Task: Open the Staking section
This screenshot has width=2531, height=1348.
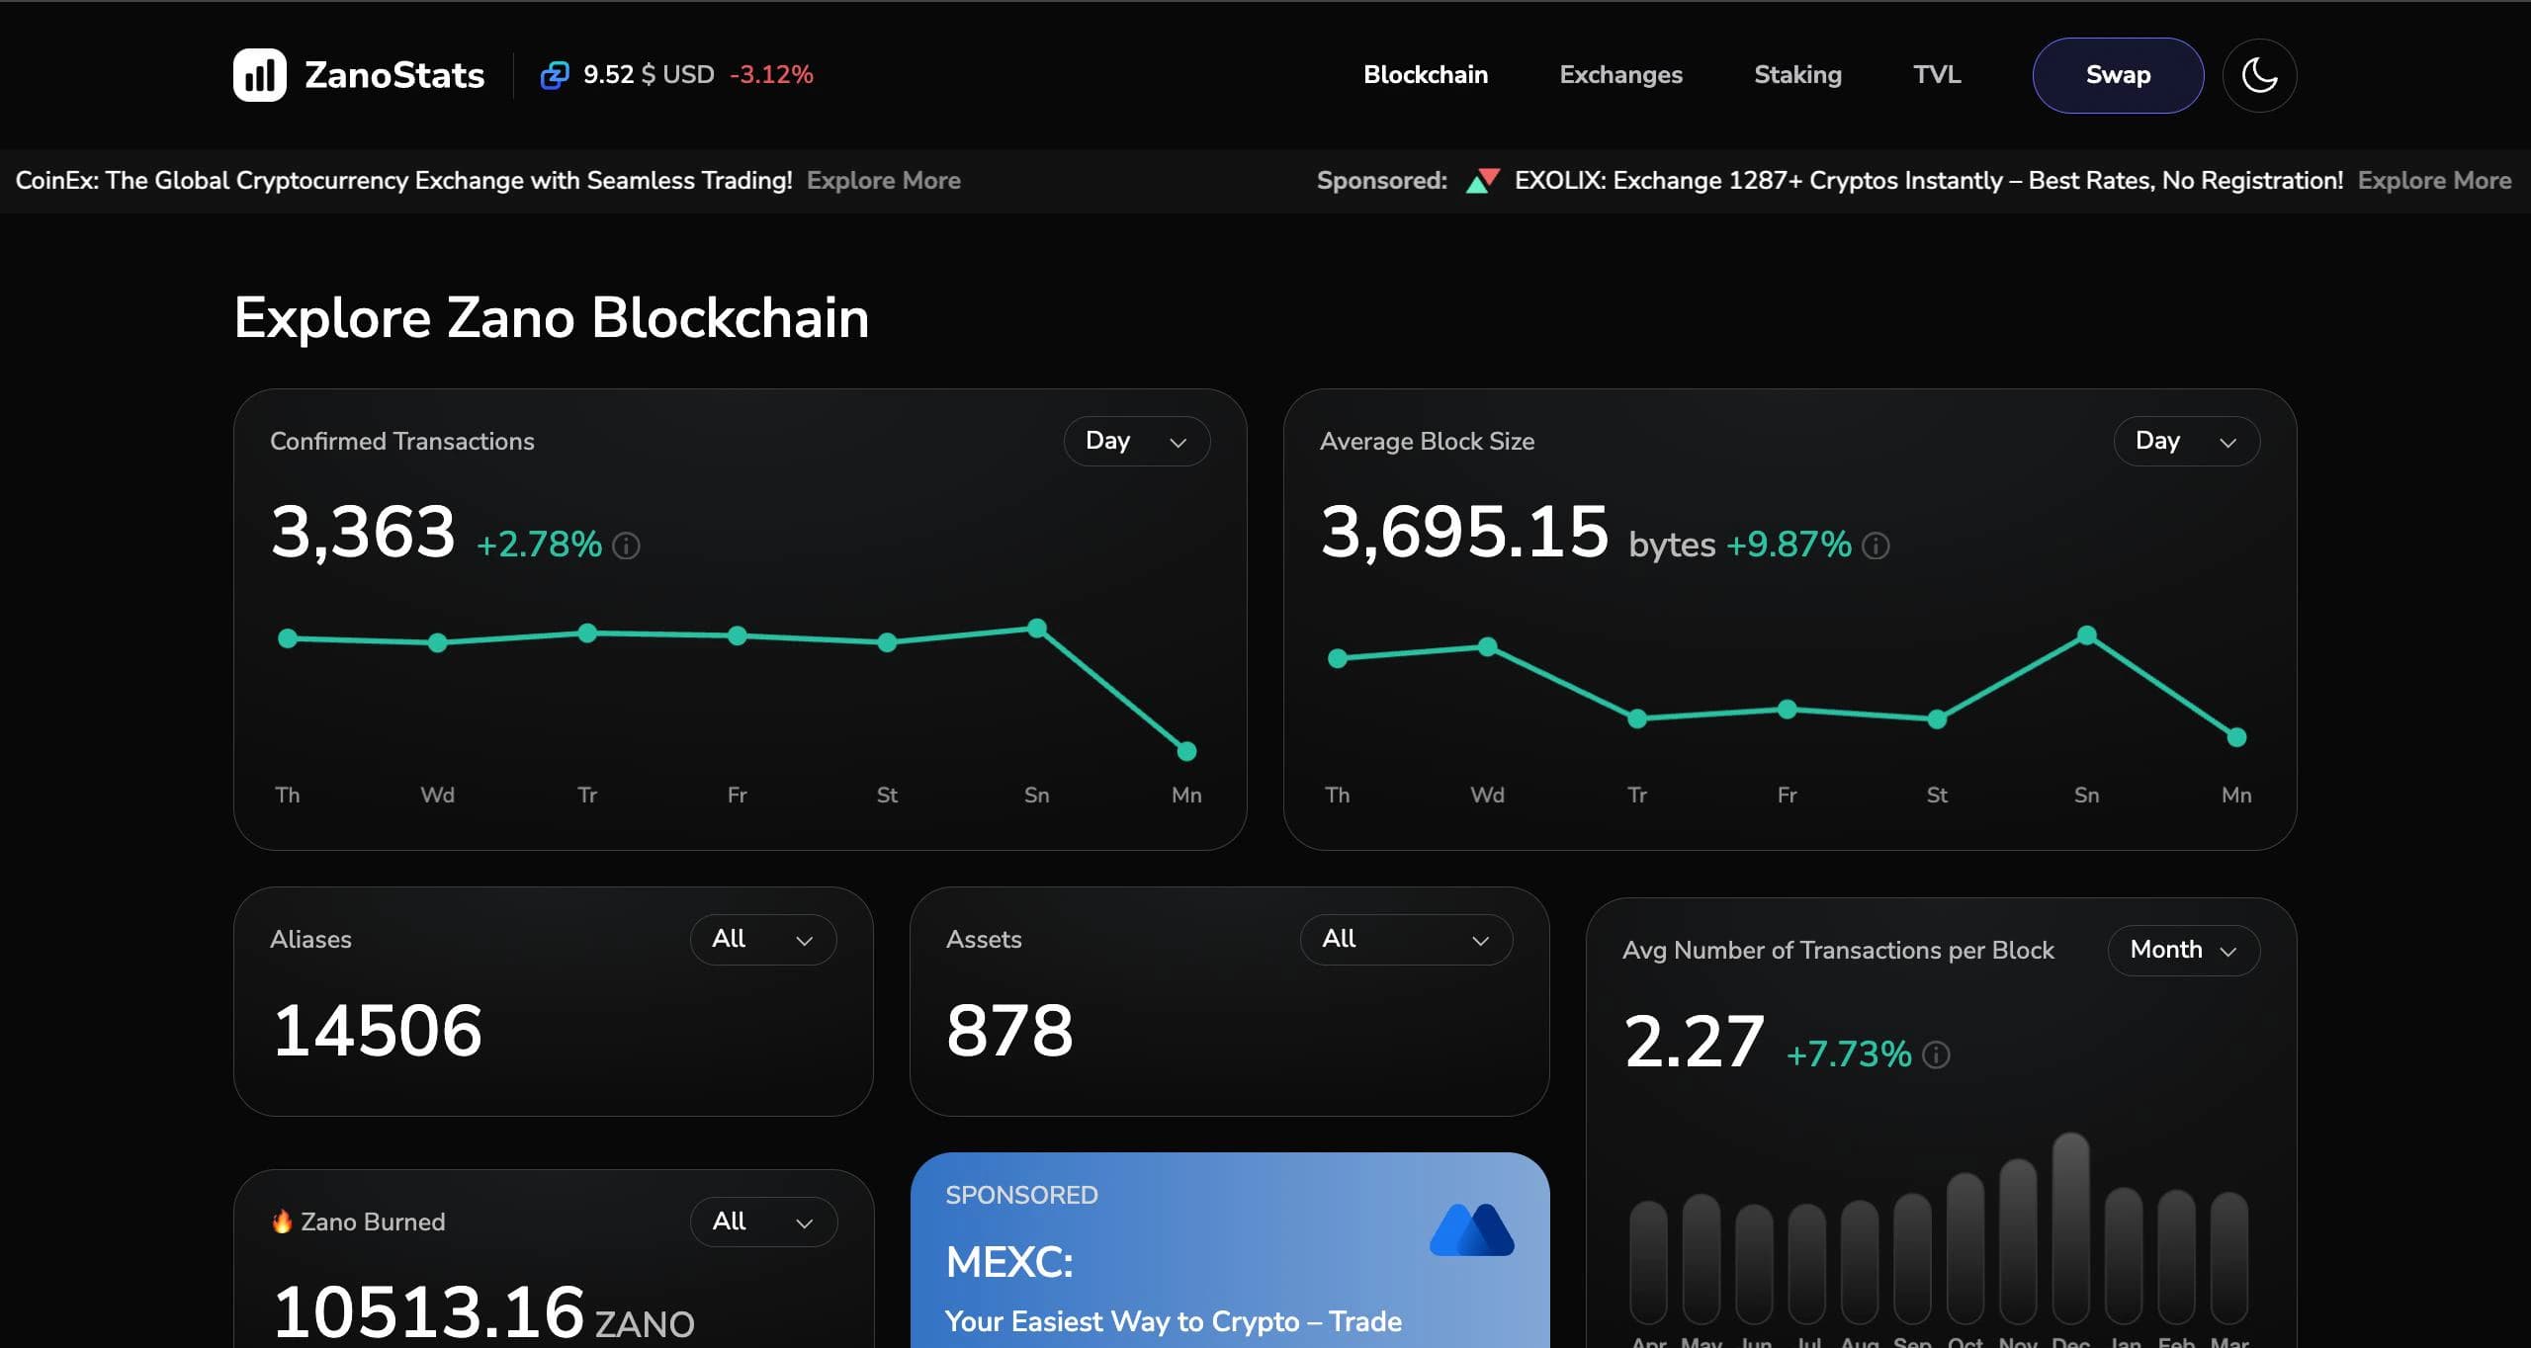Action: 1797,75
